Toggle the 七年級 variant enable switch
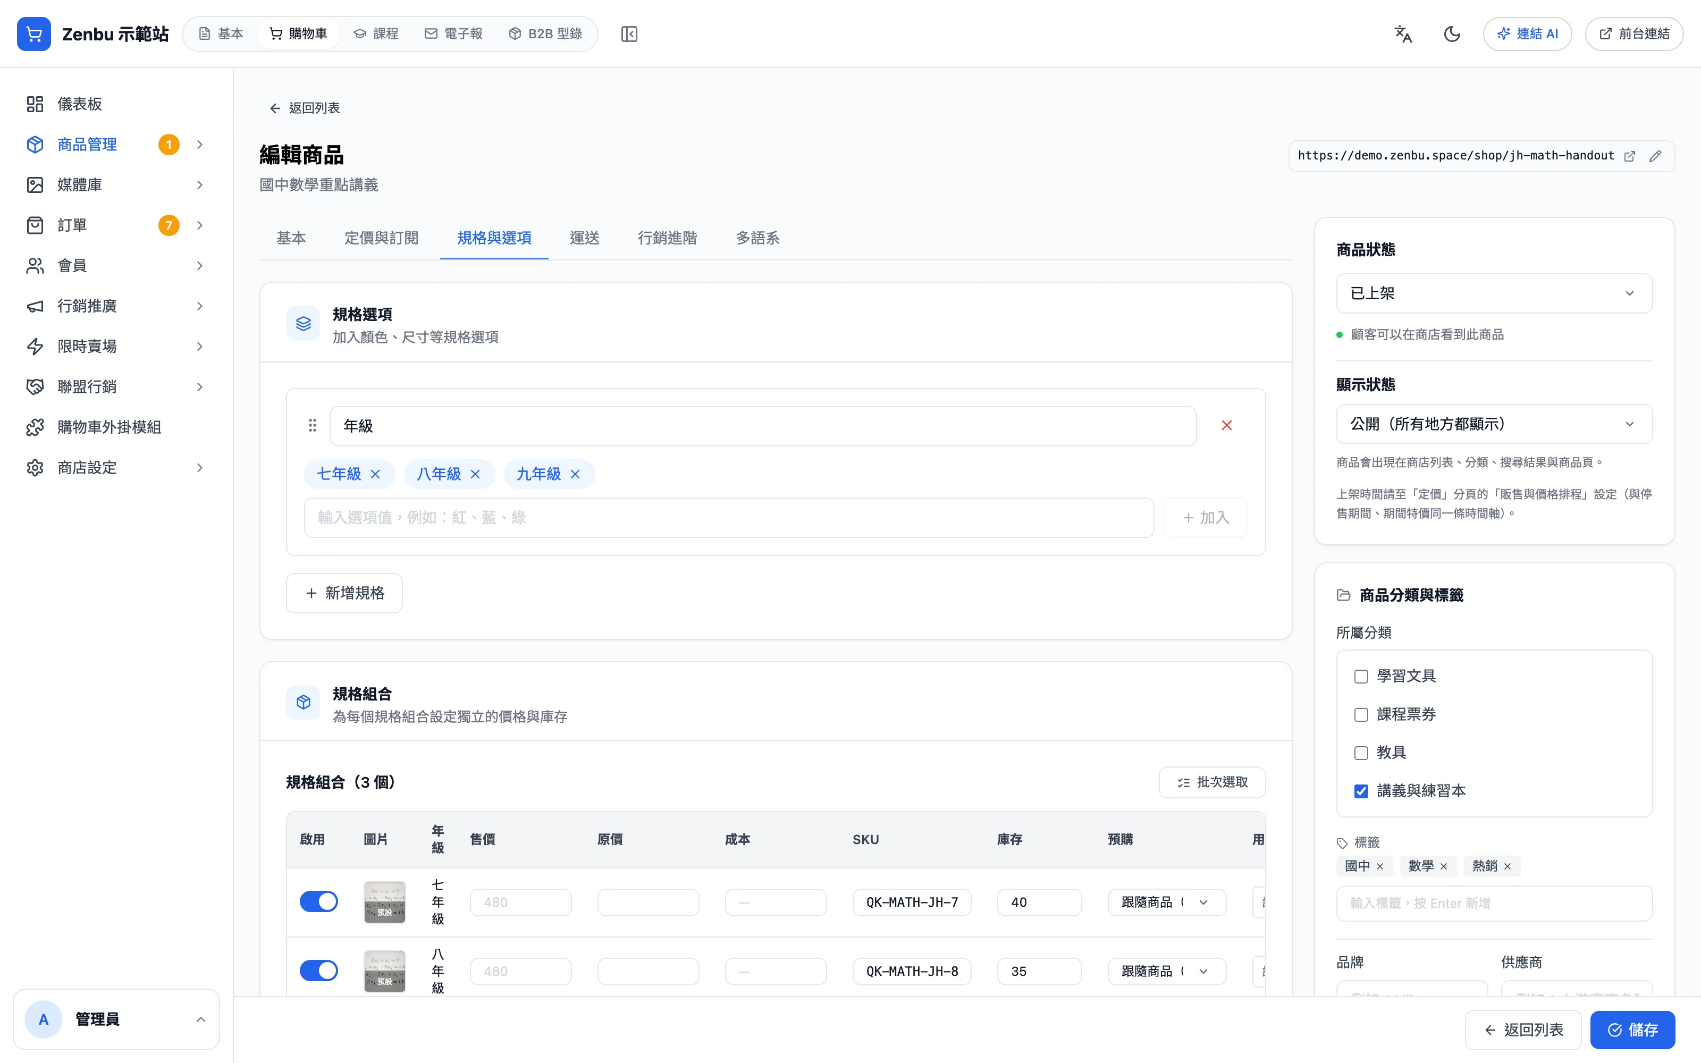Screen dimensions: 1701x1063 tap(318, 901)
